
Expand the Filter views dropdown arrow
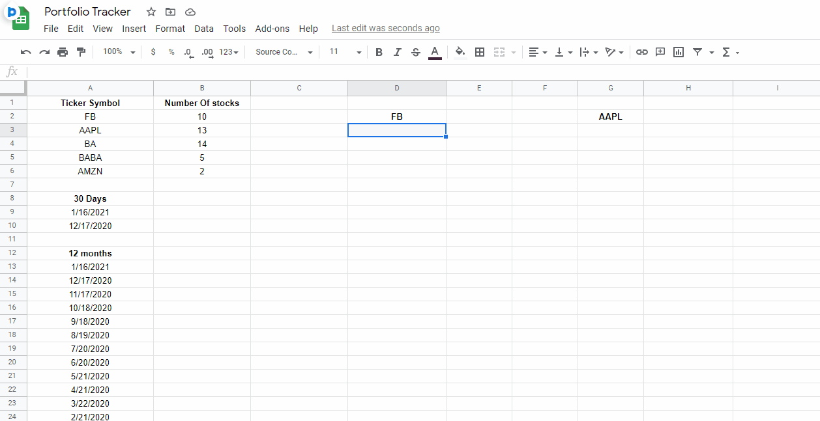pyautogui.click(x=712, y=52)
